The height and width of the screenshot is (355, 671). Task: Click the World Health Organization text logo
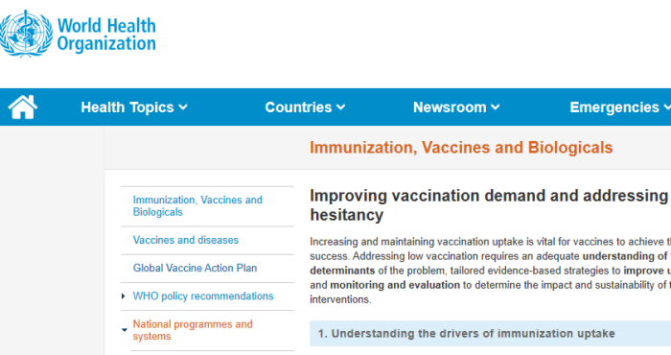pyautogui.click(x=106, y=35)
